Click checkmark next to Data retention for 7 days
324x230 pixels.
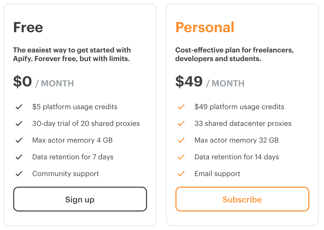[19, 157]
